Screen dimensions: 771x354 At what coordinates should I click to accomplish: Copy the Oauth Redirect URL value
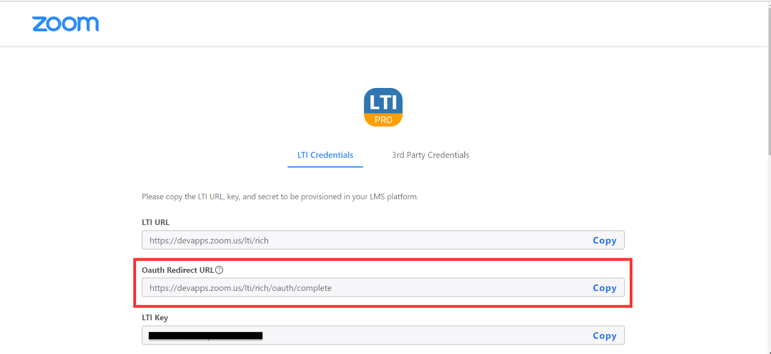pos(604,288)
